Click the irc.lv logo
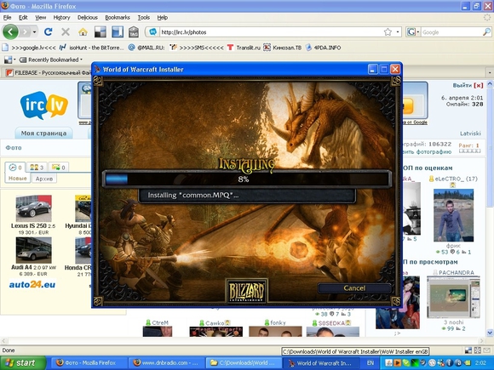 (x=44, y=105)
